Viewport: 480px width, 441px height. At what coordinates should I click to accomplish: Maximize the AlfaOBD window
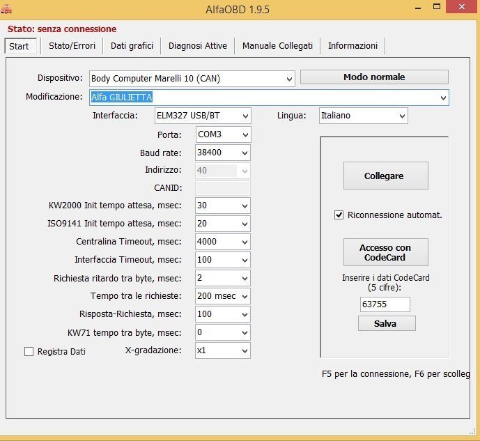pyautogui.click(x=437, y=6)
